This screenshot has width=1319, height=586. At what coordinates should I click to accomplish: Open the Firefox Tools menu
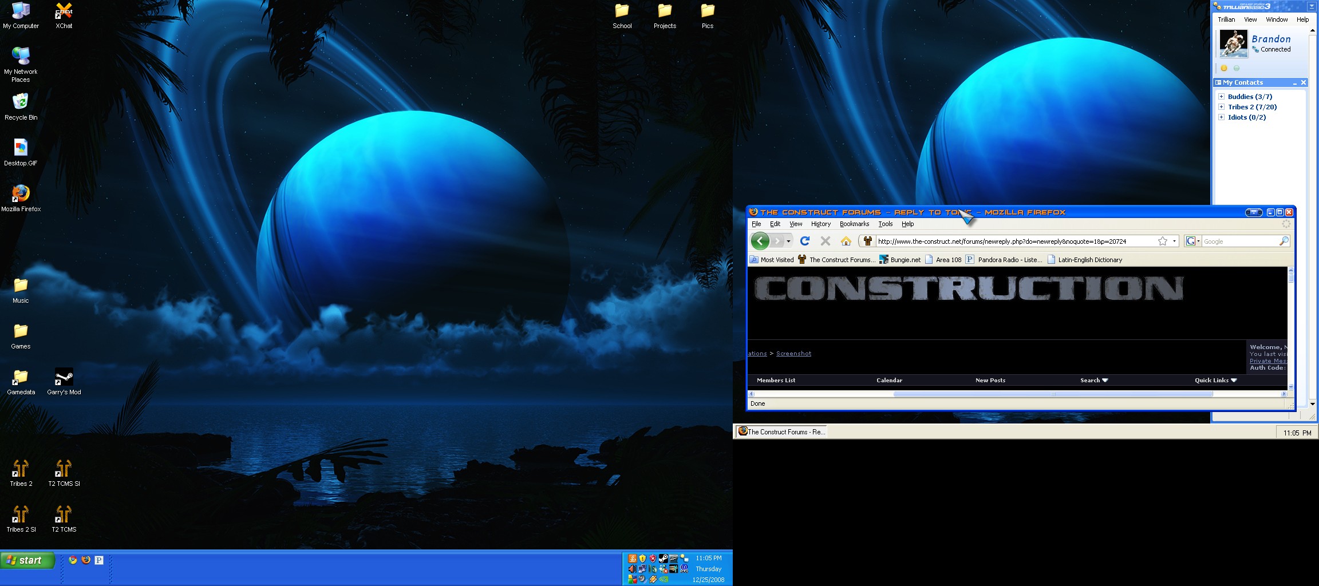point(885,224)
